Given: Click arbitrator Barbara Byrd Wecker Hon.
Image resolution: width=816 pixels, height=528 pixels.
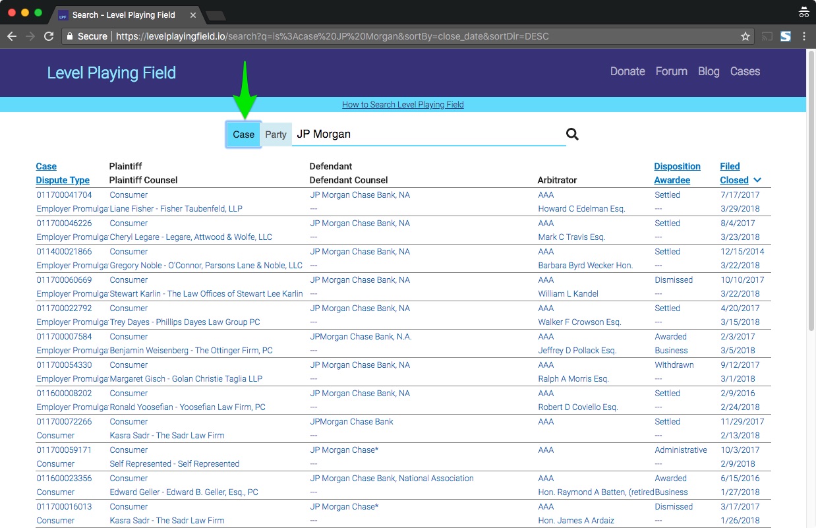Looking at the screenshot, I should (x=585, y=266).
